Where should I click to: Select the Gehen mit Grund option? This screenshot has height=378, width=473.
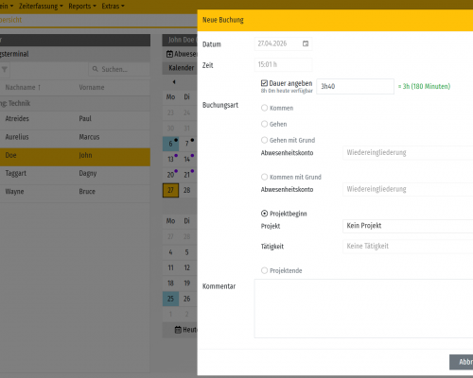264,140
